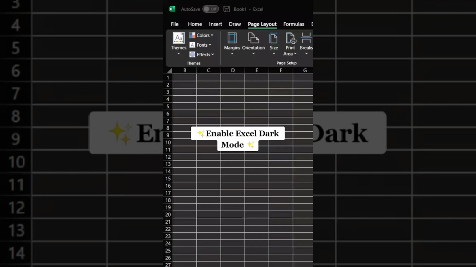The height and width of the screenshot is (267, 476).
Task: Click the Effects icon
Action: pyautogui.click(x=192, y=55)
